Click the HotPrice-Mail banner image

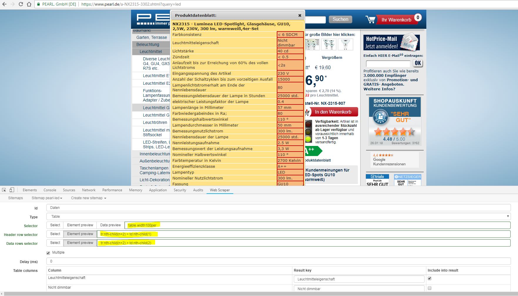(x=391, y=42)
